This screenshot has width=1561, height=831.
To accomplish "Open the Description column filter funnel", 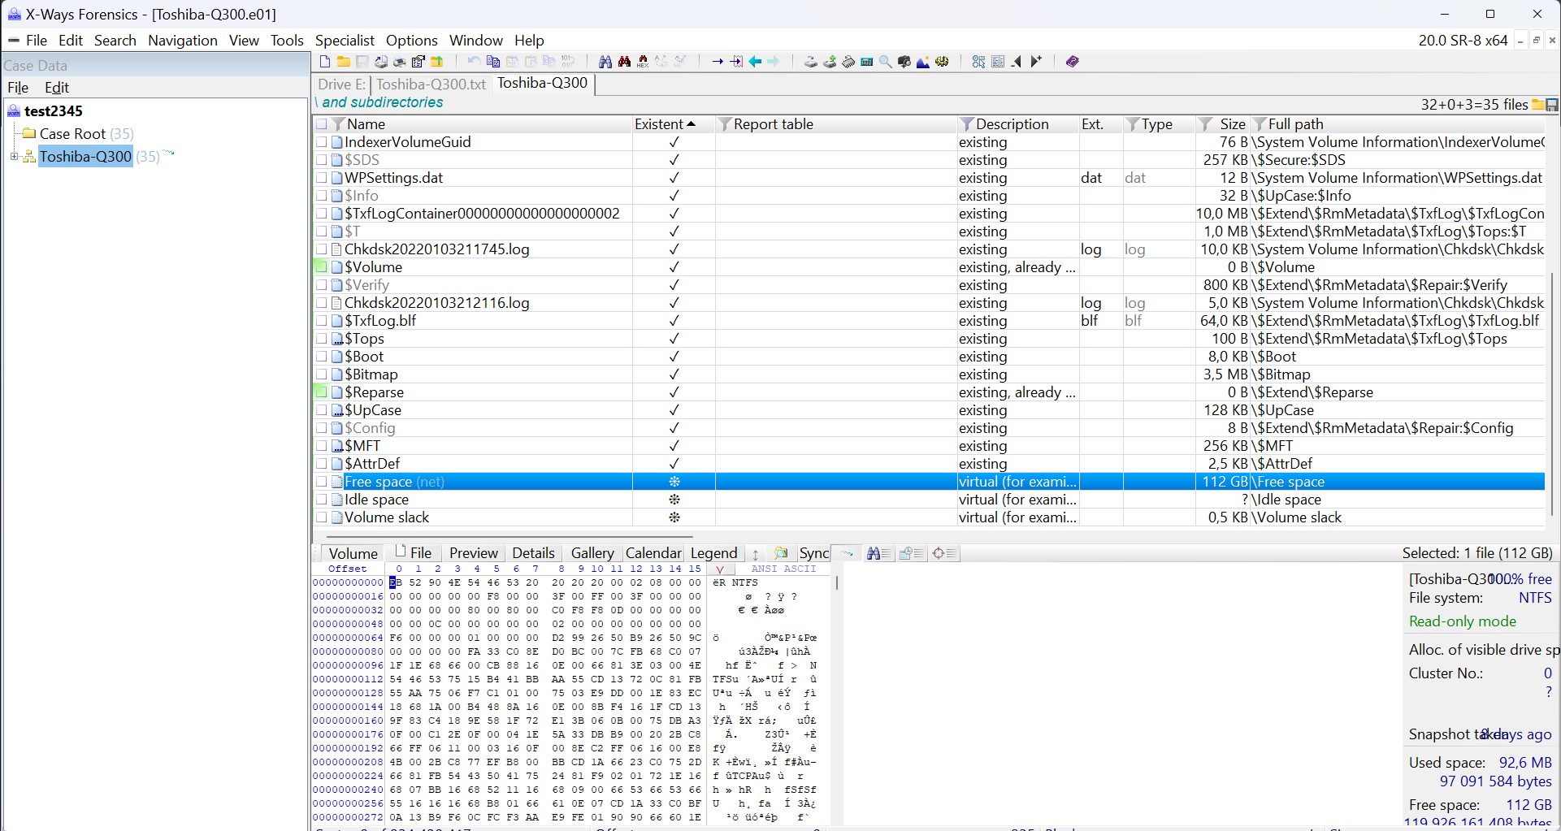I will point(967,124).
